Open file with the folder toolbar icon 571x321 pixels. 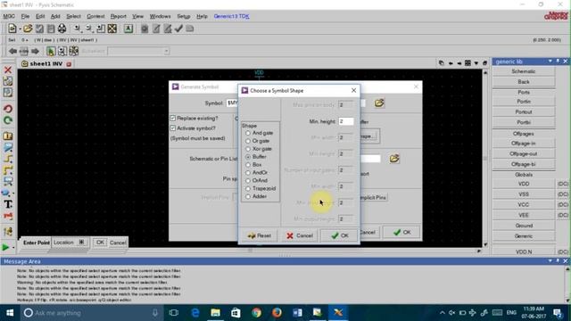click(28, 29)
